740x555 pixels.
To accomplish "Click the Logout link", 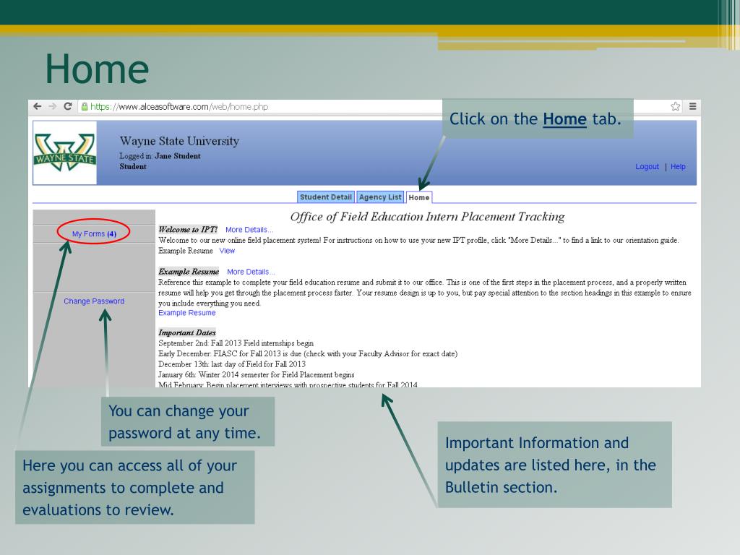I will click(647, 167).
